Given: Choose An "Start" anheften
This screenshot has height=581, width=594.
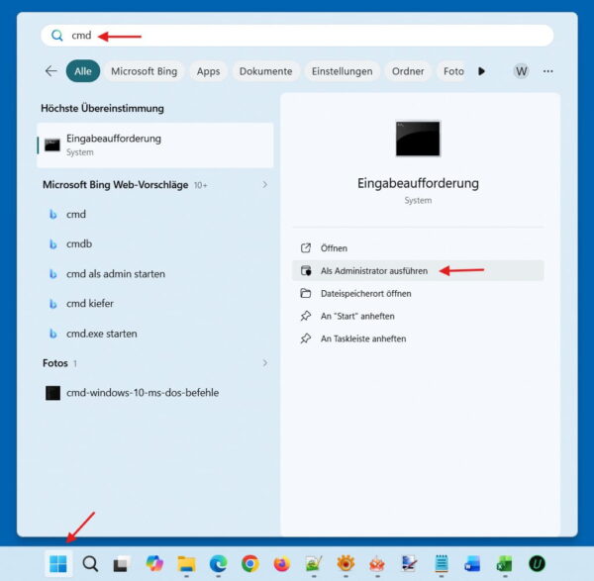Looking at the screenshot, I should tap(418, 316).
